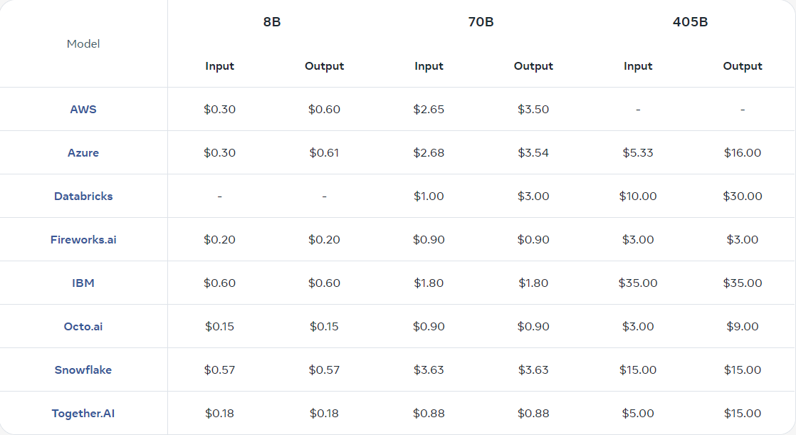Select Azure's $16.00 405B output price

(x=742, y=153)
